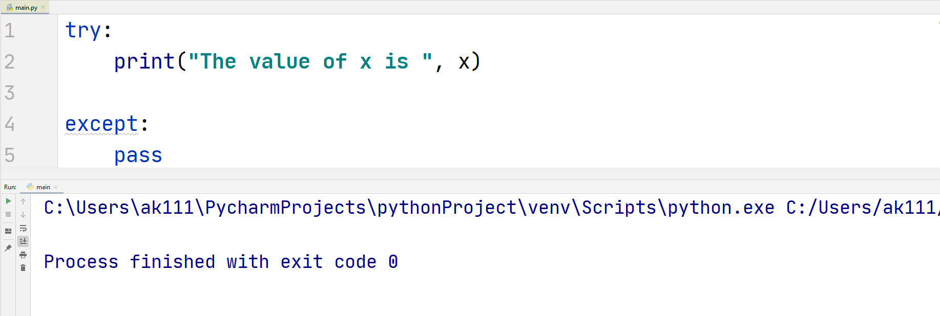Toggle Soft-Wrap for console output
The height and width of the screenshot is (316, 940).
(23, 228)
